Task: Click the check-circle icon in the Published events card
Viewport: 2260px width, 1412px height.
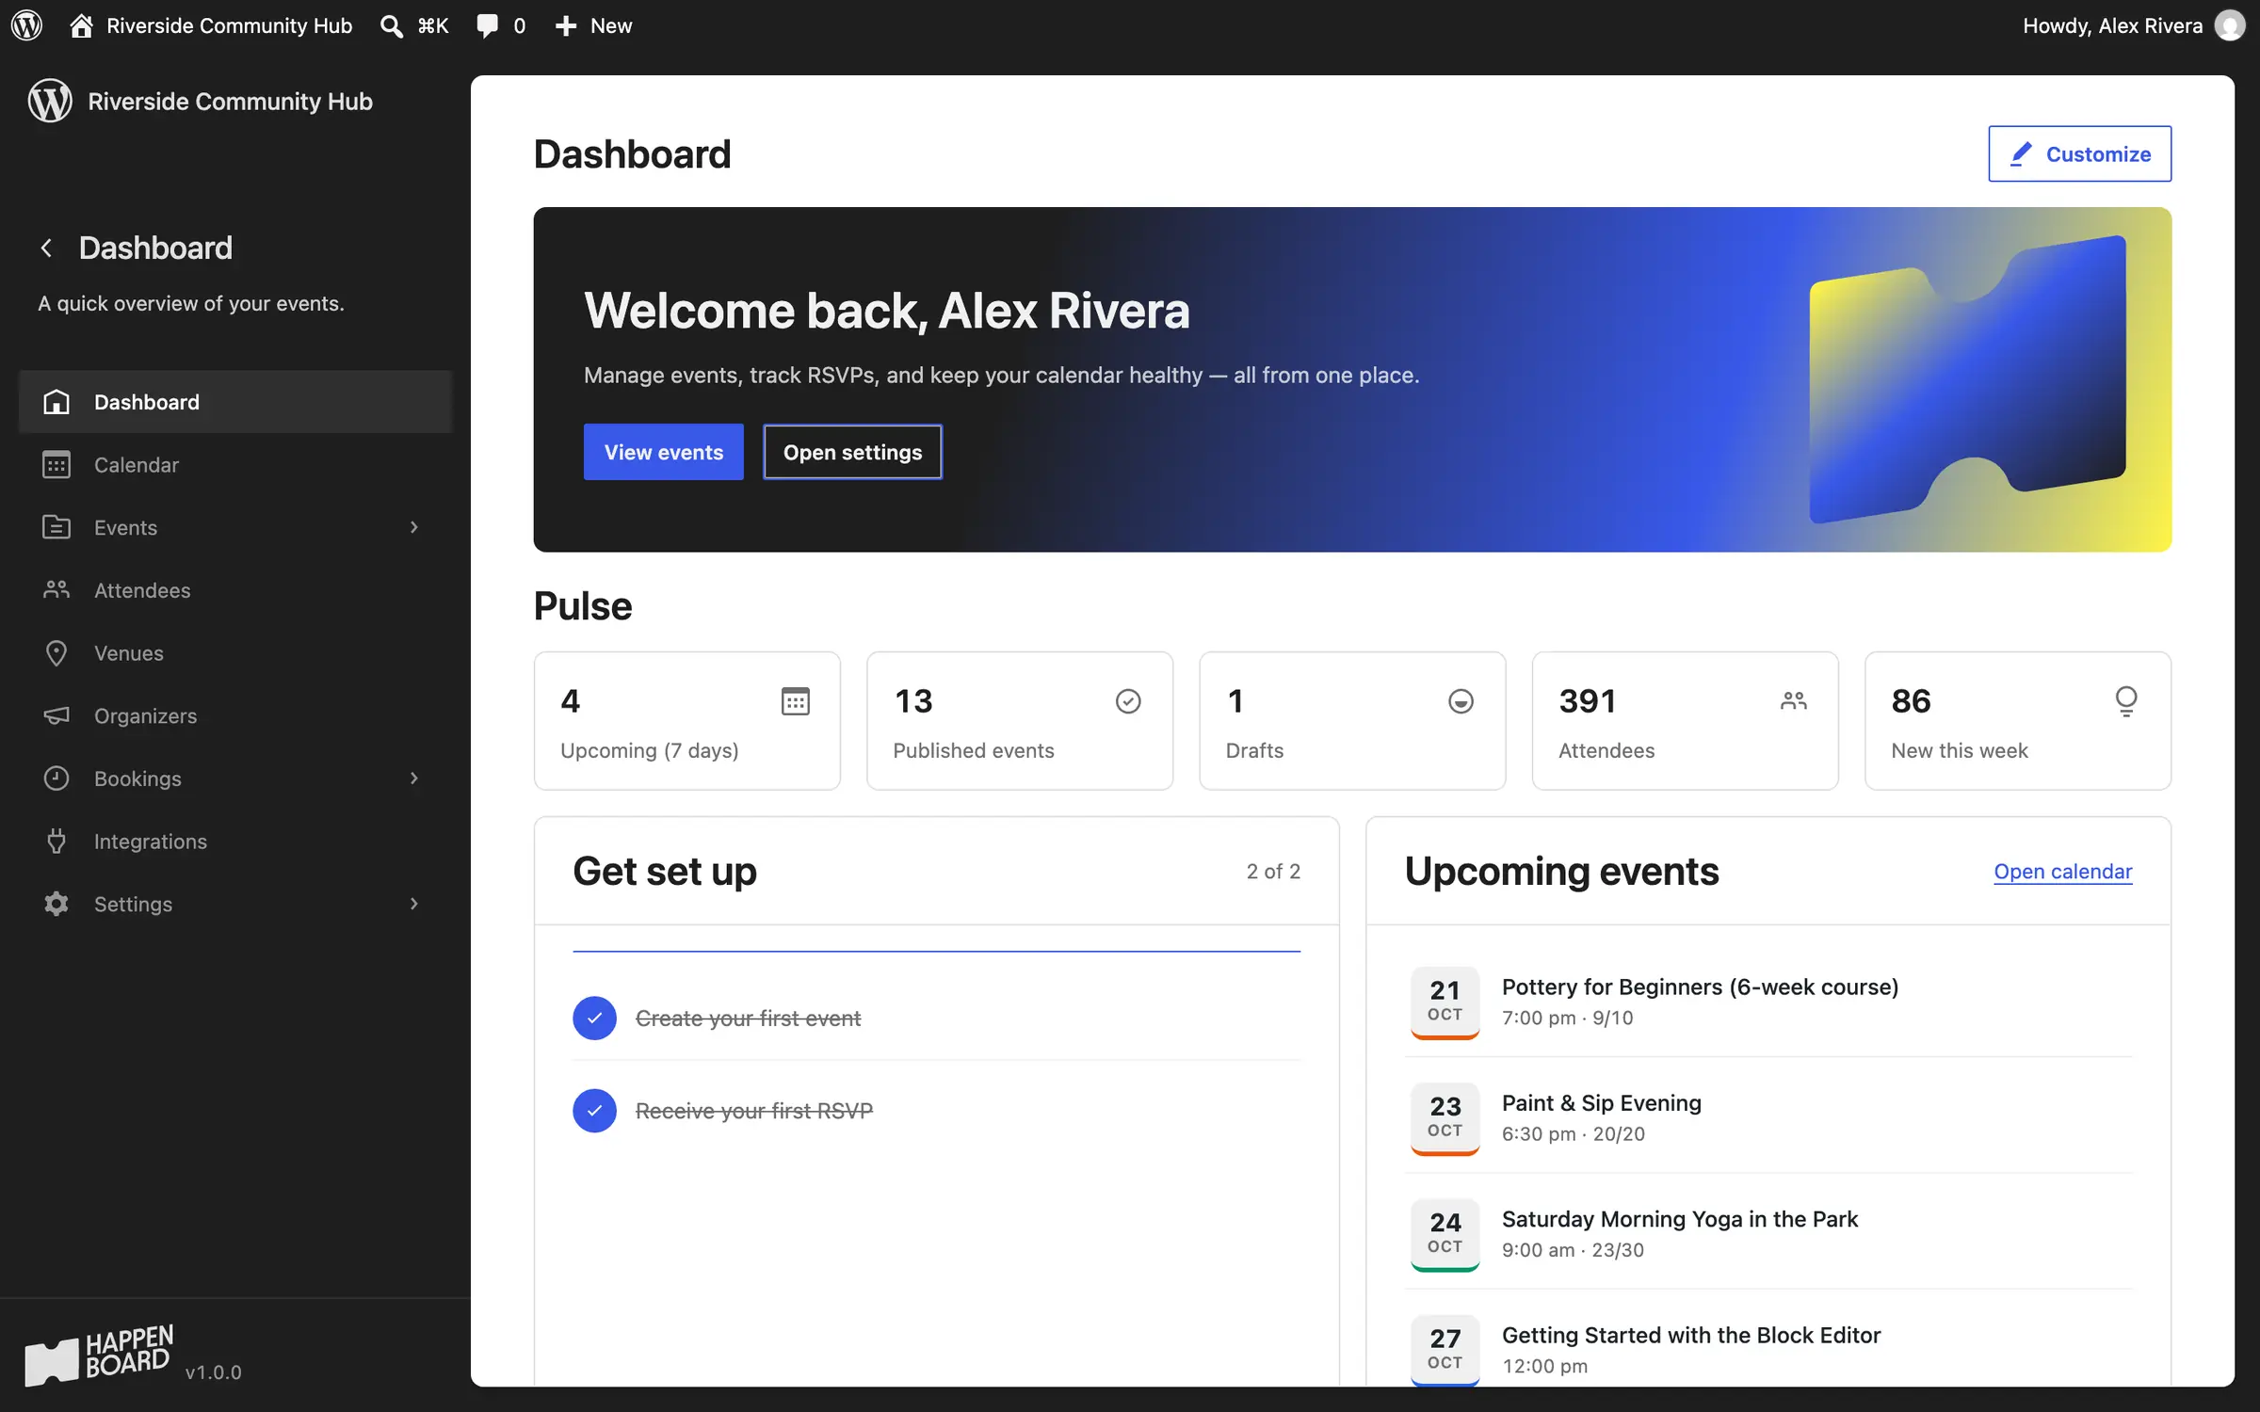Action: (1128, 701)
